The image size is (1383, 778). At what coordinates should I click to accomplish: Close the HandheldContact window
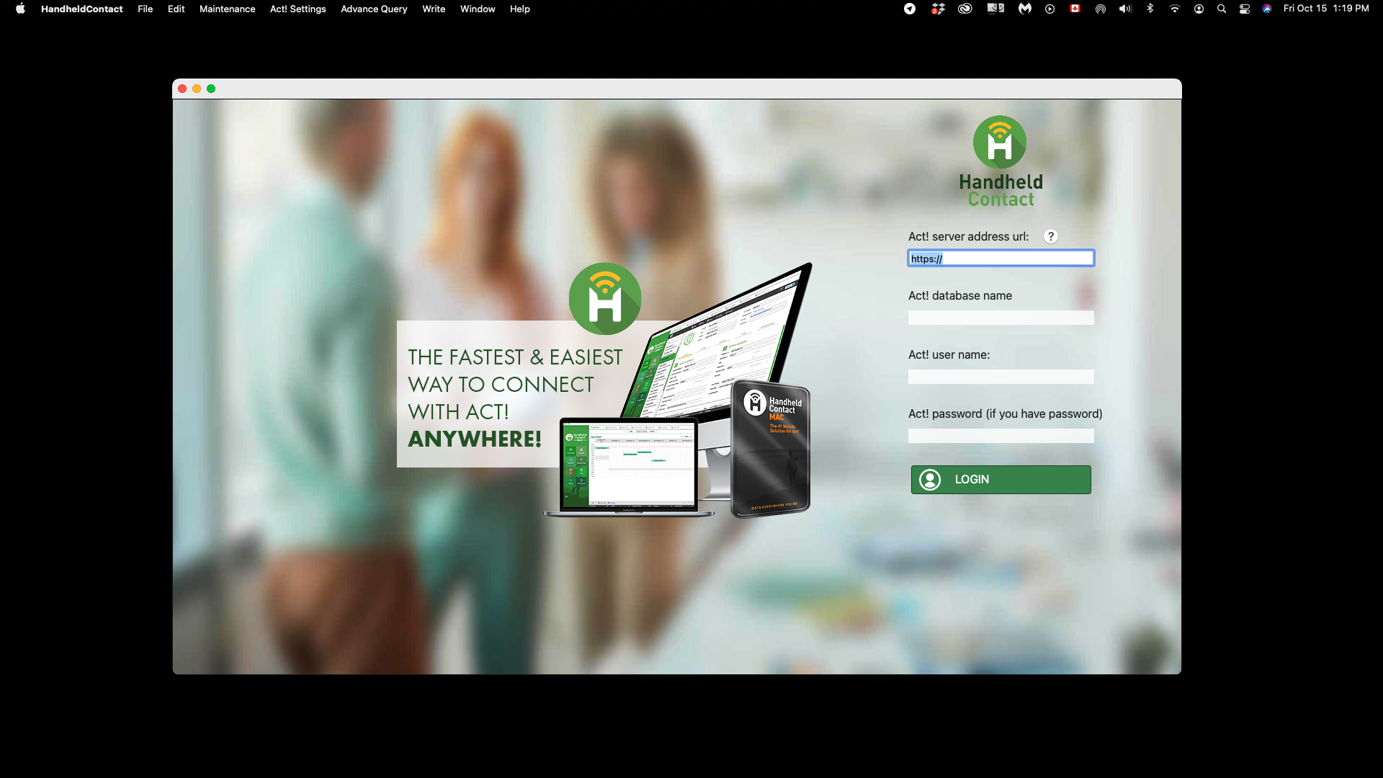pos(182,89)
